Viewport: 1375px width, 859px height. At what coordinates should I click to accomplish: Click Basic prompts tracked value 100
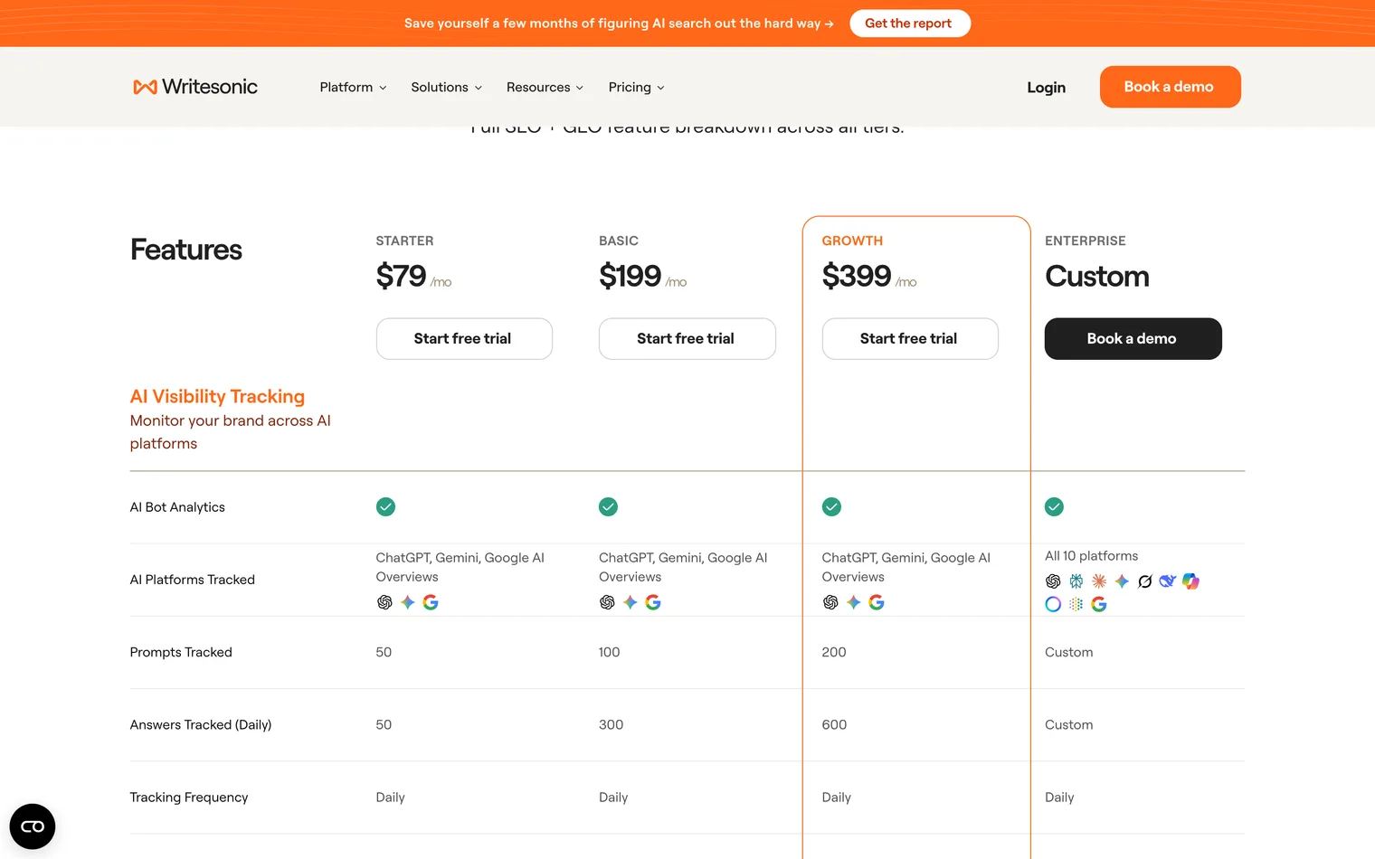pos(610,653)
